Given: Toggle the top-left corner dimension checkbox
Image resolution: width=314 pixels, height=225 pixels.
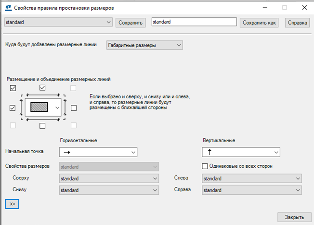Looking at the screenshot, I should click(x=13, y=88).
